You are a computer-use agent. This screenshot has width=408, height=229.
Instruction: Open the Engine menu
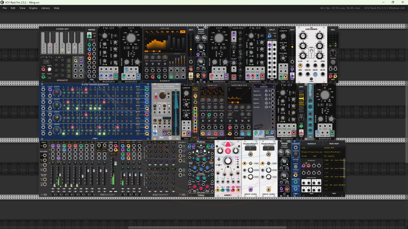point(33,8)
